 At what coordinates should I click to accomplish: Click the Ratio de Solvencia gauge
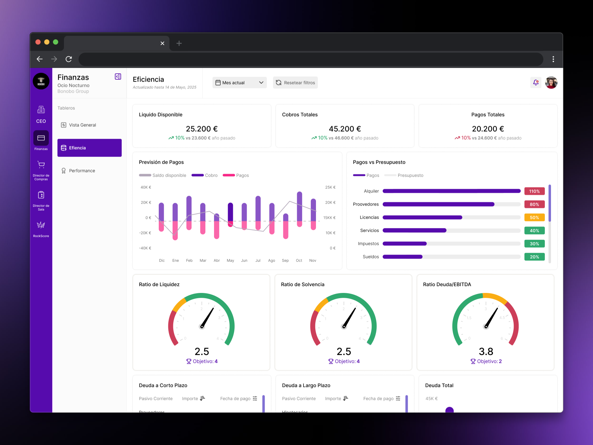coord(343,320)
